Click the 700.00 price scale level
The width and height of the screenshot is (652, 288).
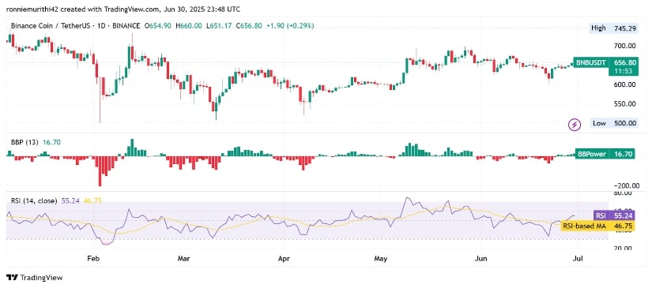pyautogui.click(x=625, y=46)
